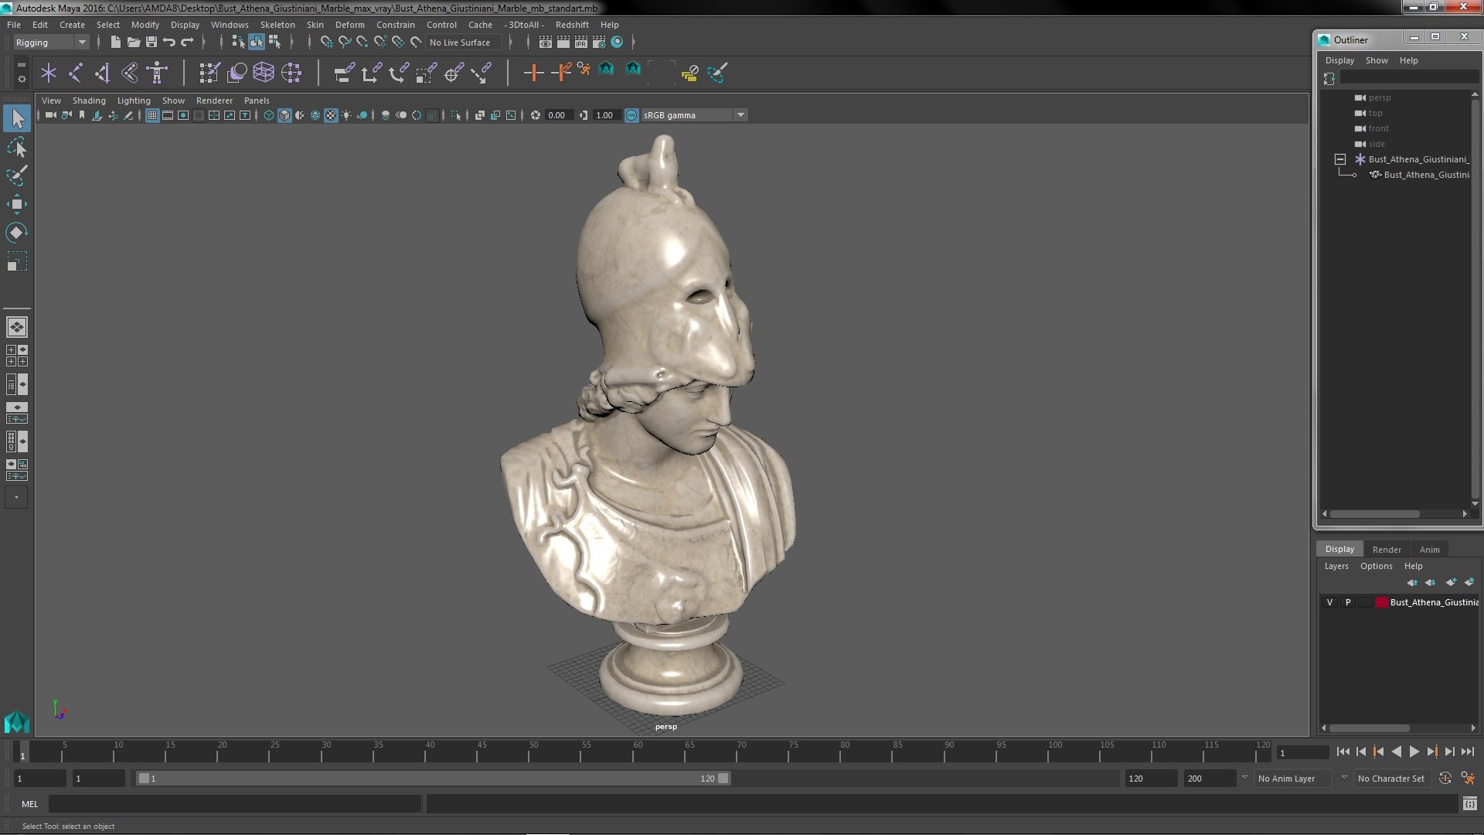Toggle the viewport grid display
This screenshot has width=1484, height=835.
coord(152,115)
